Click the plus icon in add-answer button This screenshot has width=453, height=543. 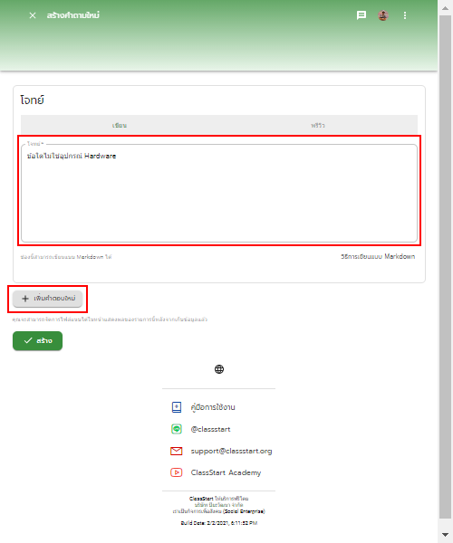pyautogui.click(x=25, y=299)
